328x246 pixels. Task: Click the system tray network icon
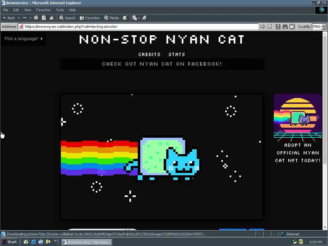[x=295, y=242]
